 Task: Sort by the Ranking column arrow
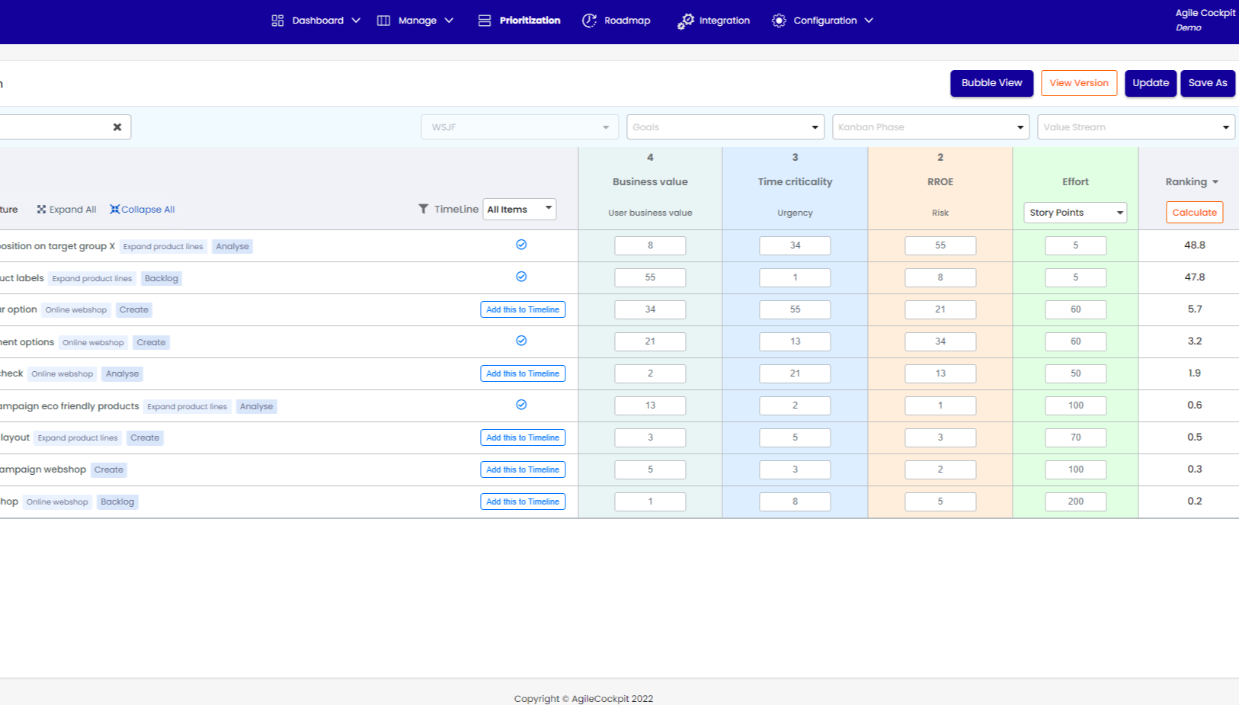click(1215, 182)
